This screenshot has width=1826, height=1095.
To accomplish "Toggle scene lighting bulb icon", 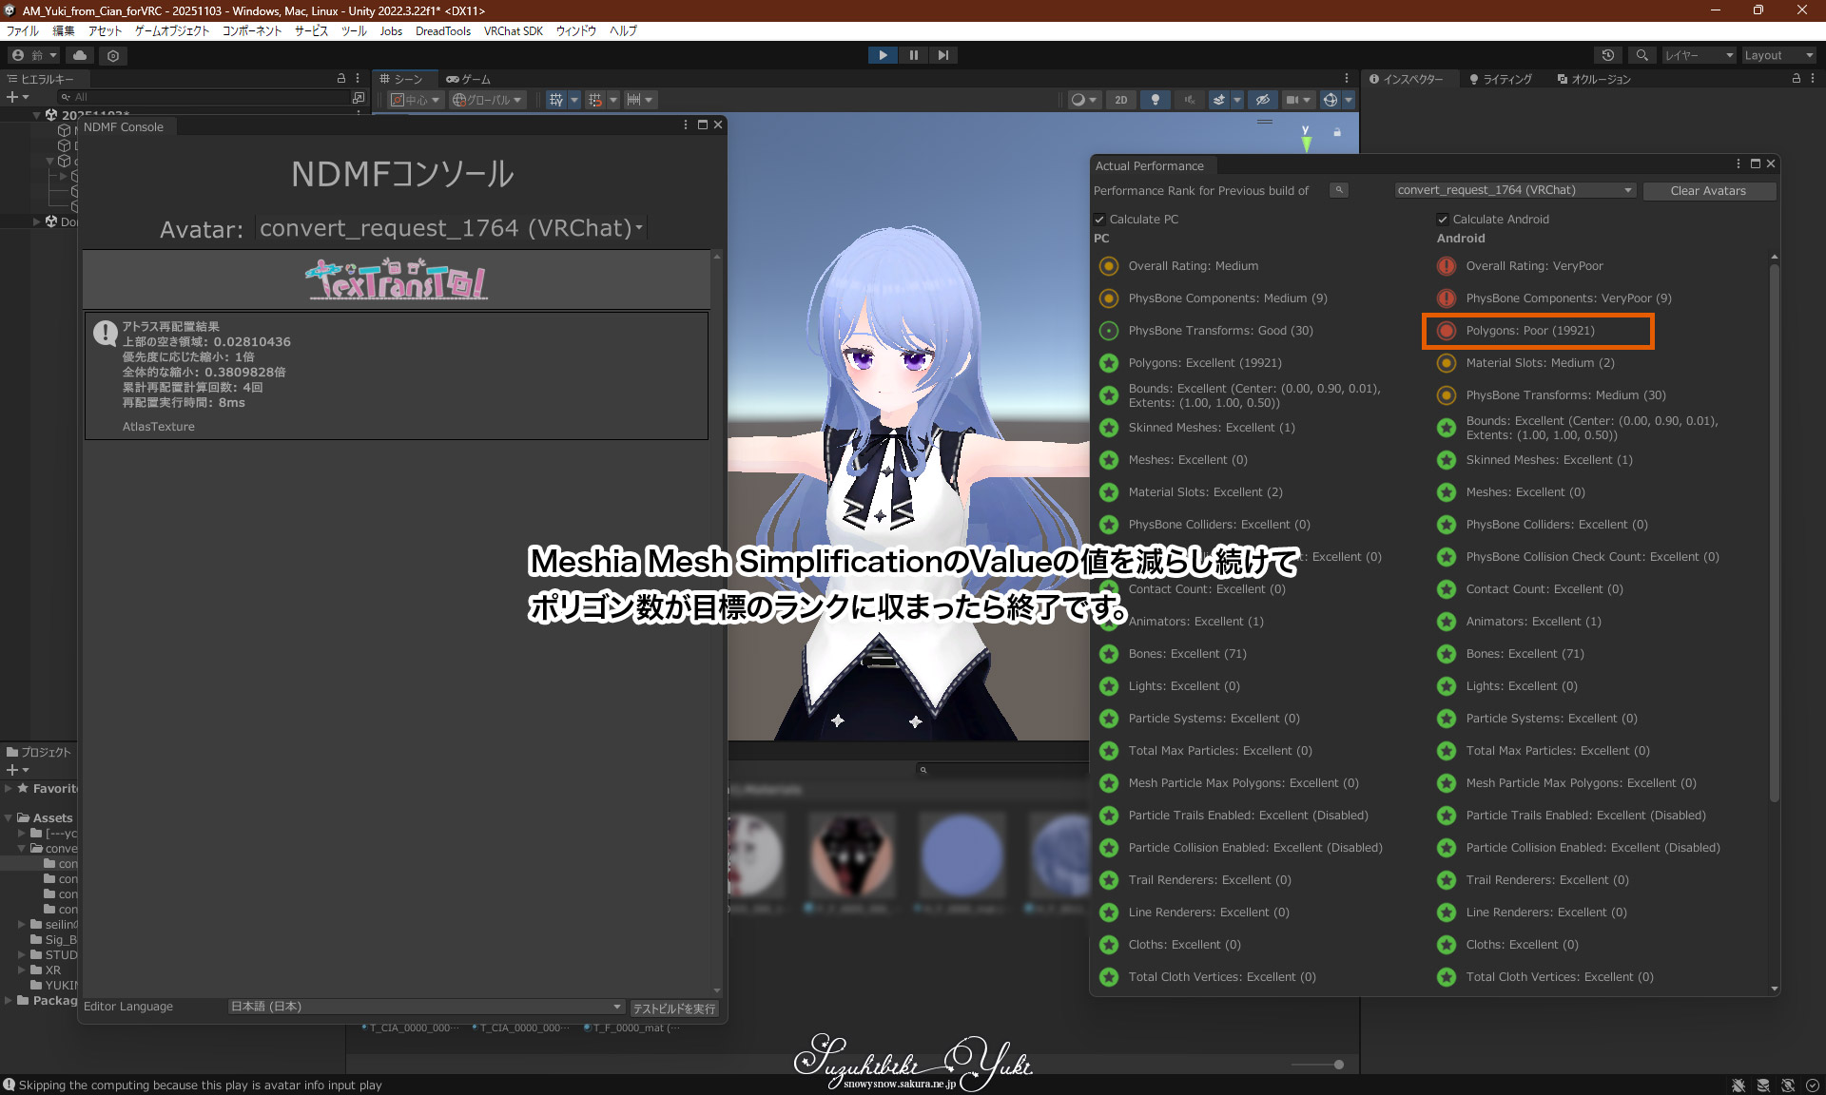I will (1155, 100).
